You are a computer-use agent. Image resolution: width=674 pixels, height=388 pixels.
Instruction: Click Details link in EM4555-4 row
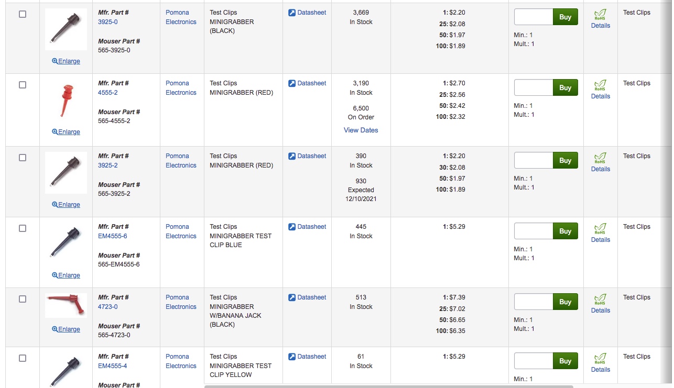point(601,370)
